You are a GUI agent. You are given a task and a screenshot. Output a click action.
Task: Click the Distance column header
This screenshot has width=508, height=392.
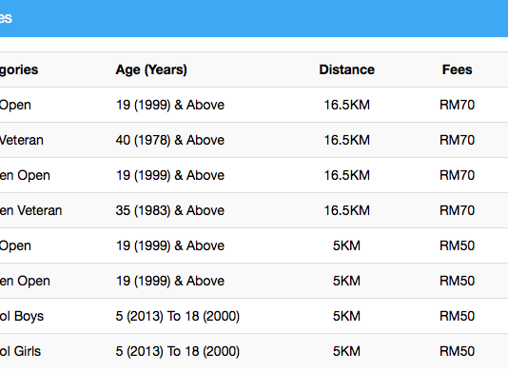click(346, 69)
